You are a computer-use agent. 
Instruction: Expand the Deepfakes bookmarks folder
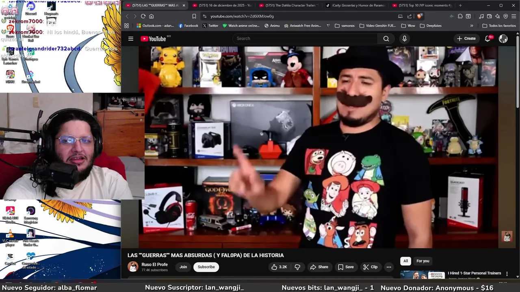430,26
